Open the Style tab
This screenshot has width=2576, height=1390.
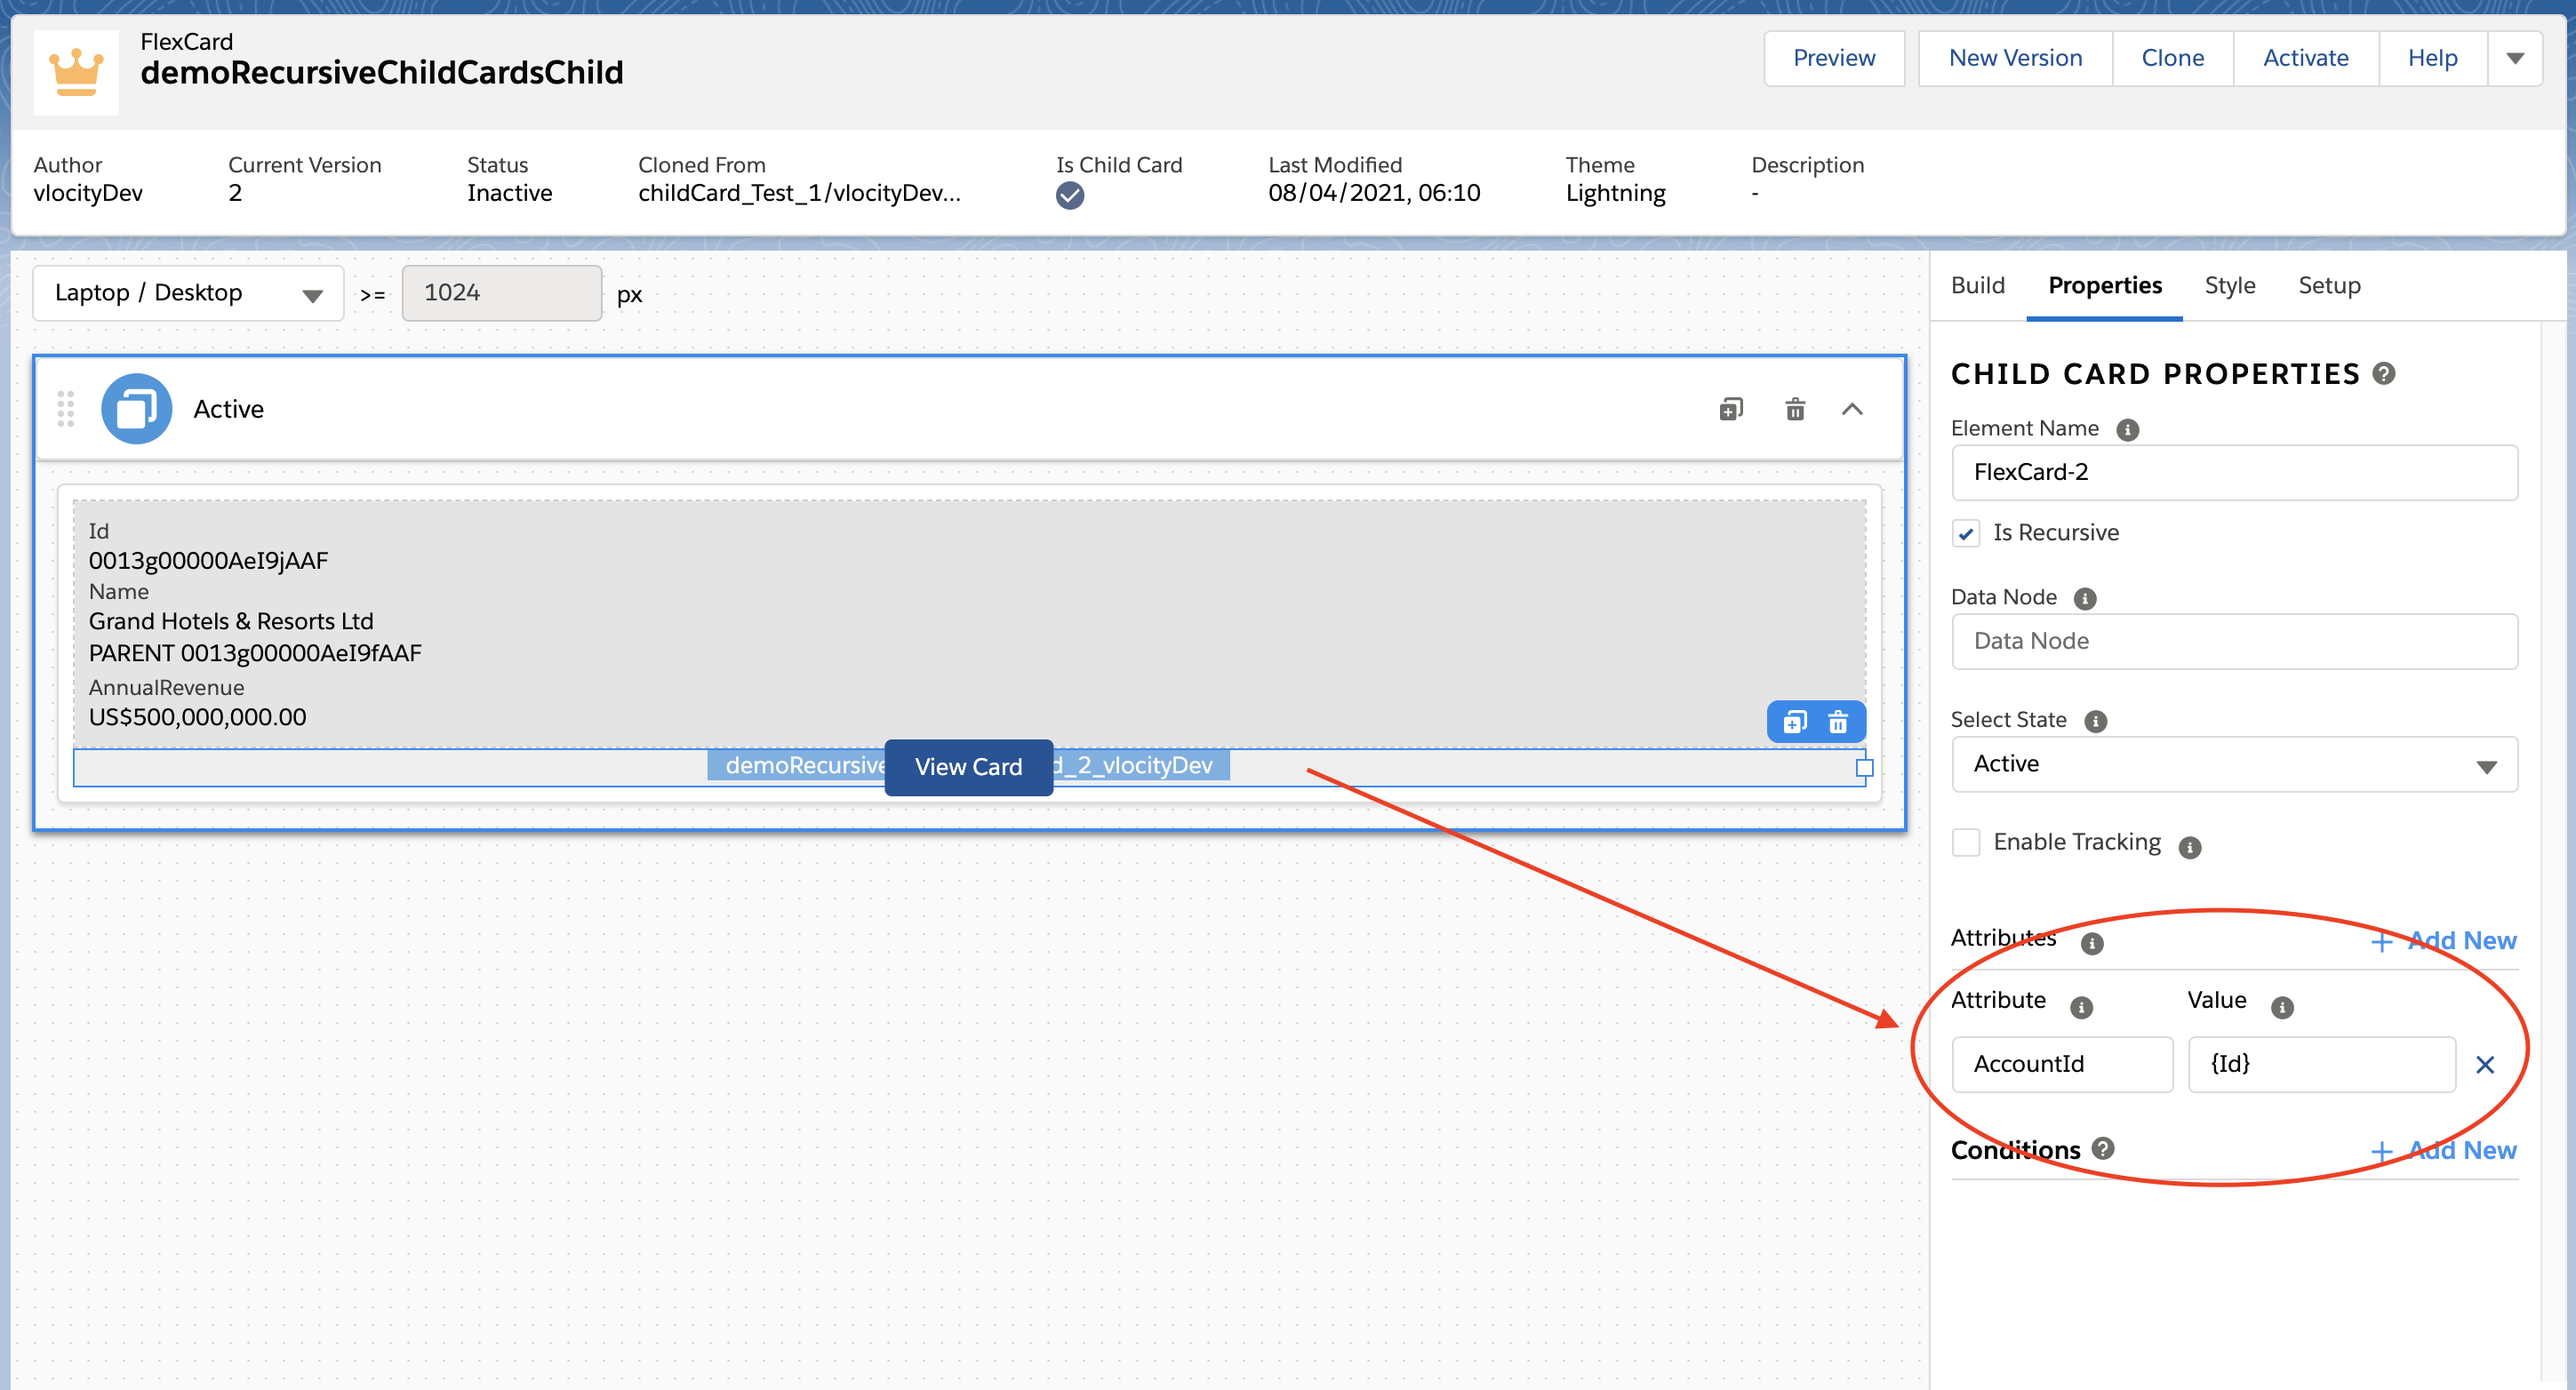click(2230, 286)
